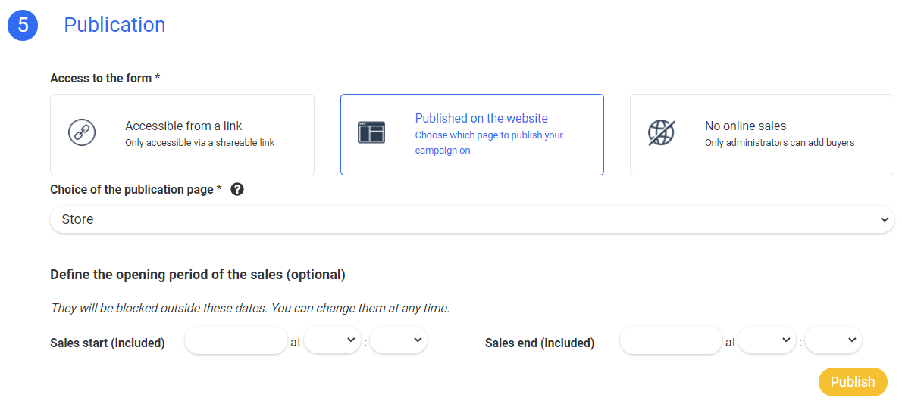Expand the Sales start hour dropdown
902x410 pixels.
(332, 340)
